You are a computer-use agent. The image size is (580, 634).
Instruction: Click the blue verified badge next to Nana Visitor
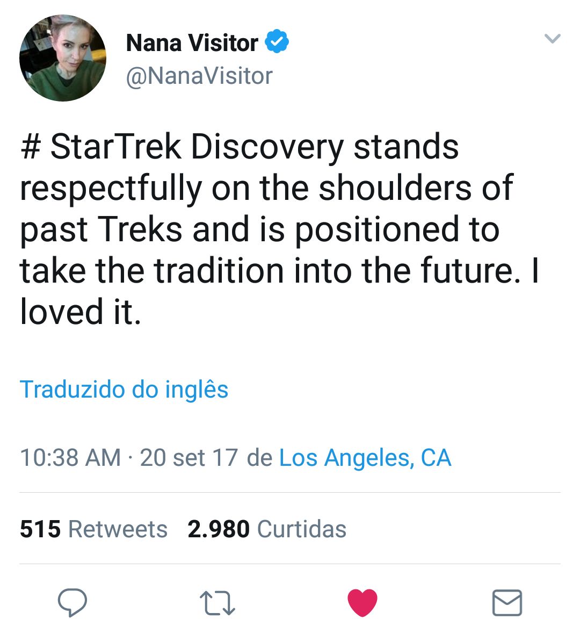tap(276, 40)
